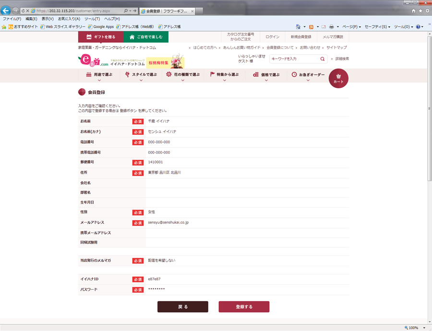This screenshot has width=432, height=331.
Task: Click the search magnifier icon
Action: (x=322, y=59)
